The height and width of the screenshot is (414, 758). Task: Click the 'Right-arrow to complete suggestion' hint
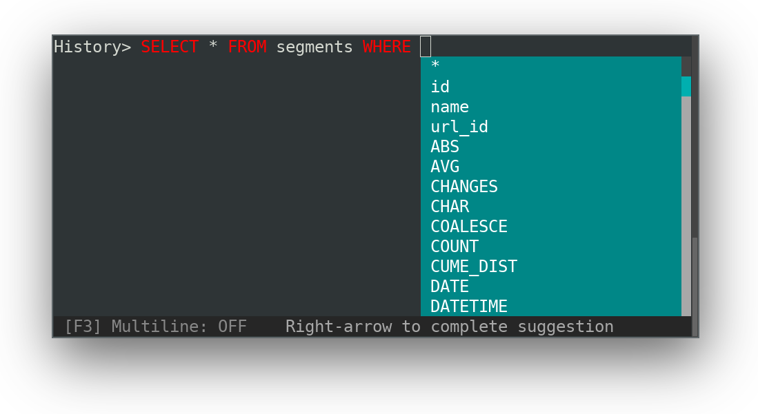pyautogui.click(x=450, y=327)
